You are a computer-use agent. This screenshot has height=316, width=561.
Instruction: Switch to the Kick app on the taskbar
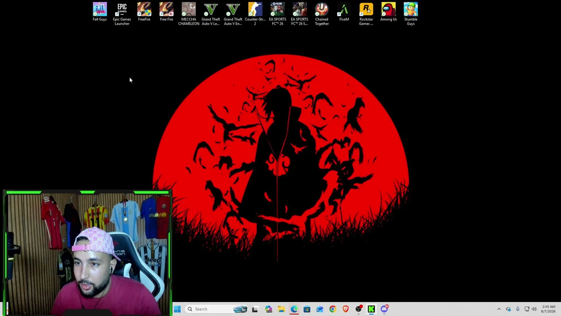click(x=371, y=309)
